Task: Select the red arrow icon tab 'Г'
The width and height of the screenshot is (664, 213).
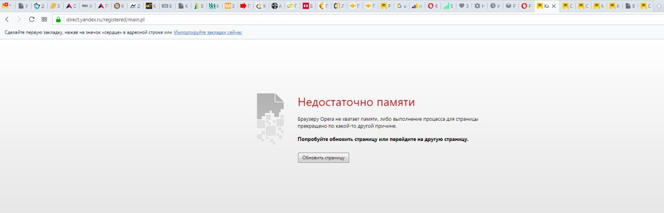Action: [x=246, y=6]
